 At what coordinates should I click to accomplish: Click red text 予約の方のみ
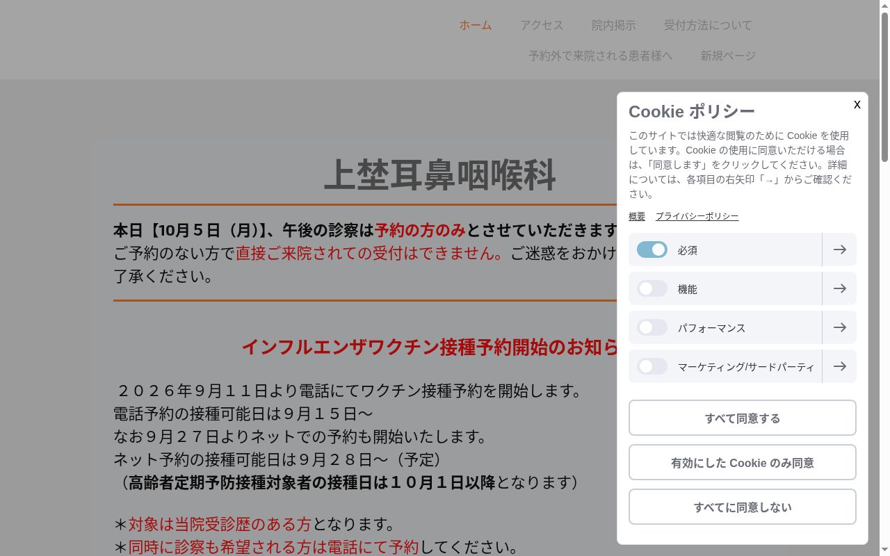[x=420, y=230]
